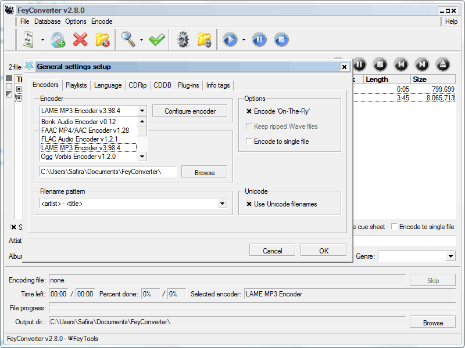Open the Help menu

(x=451, y=21)
